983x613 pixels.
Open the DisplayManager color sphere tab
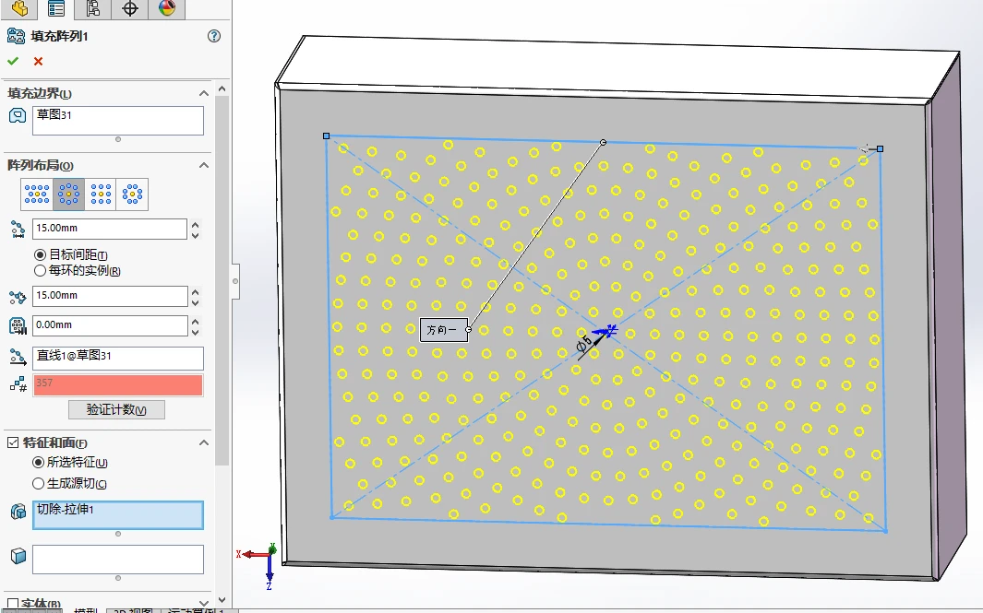coord(167,8)
